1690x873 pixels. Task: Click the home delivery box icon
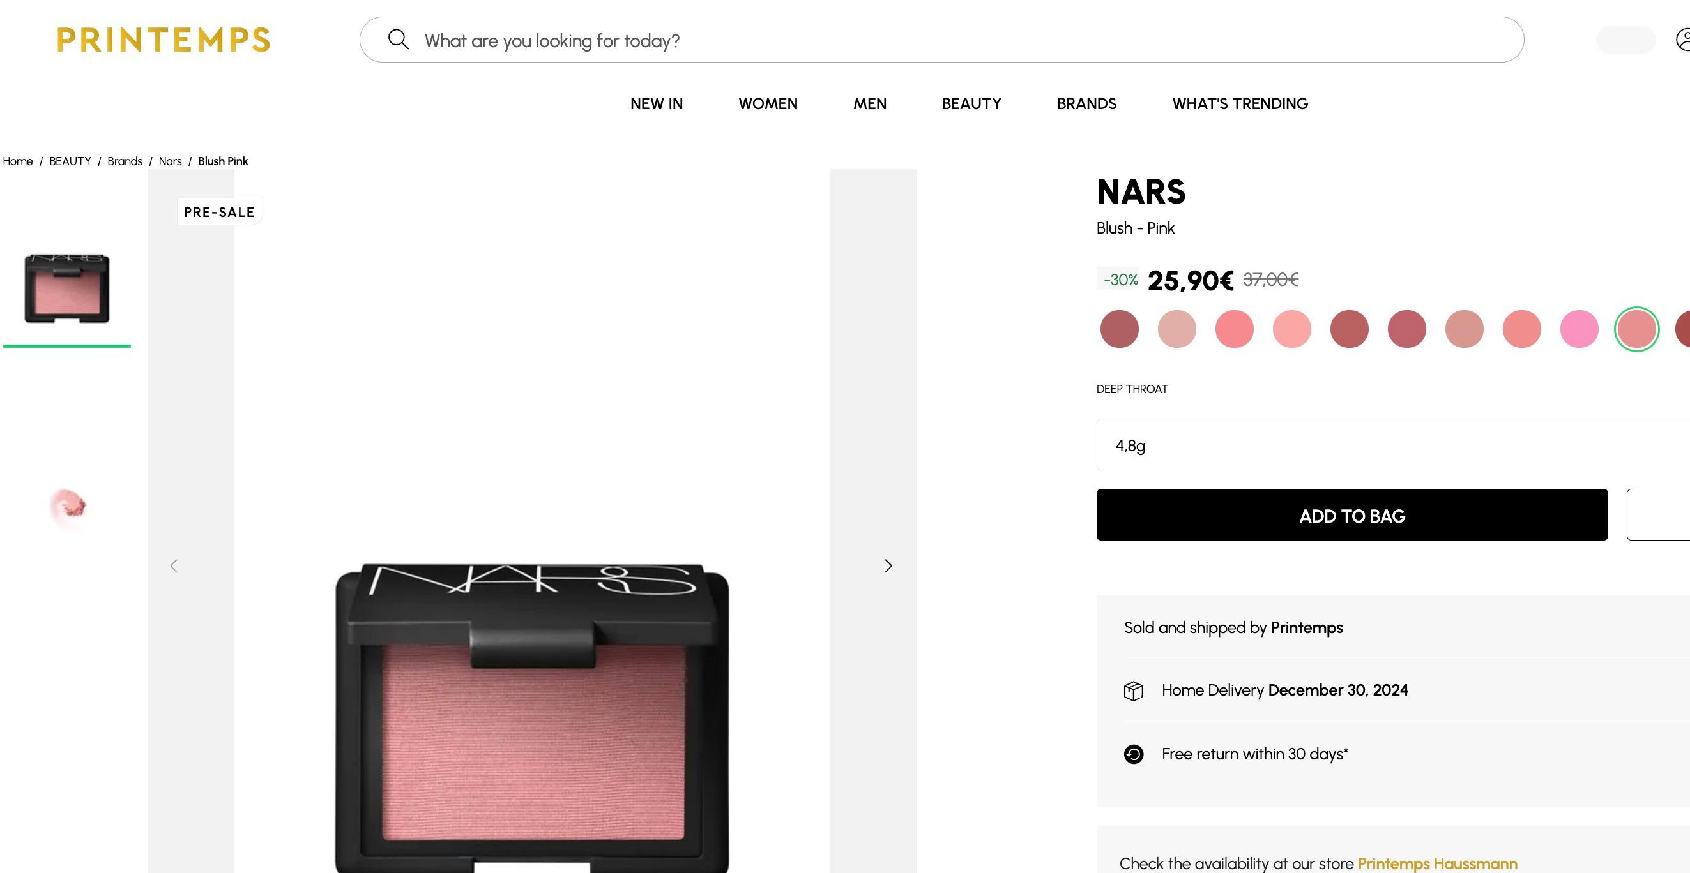click(1133, 690)
